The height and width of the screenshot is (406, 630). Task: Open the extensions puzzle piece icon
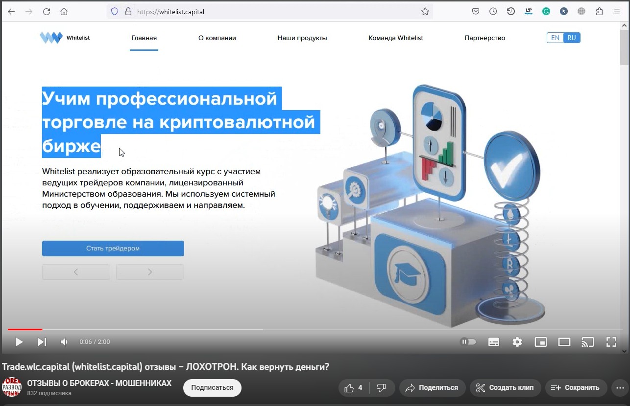click(599, 12)
